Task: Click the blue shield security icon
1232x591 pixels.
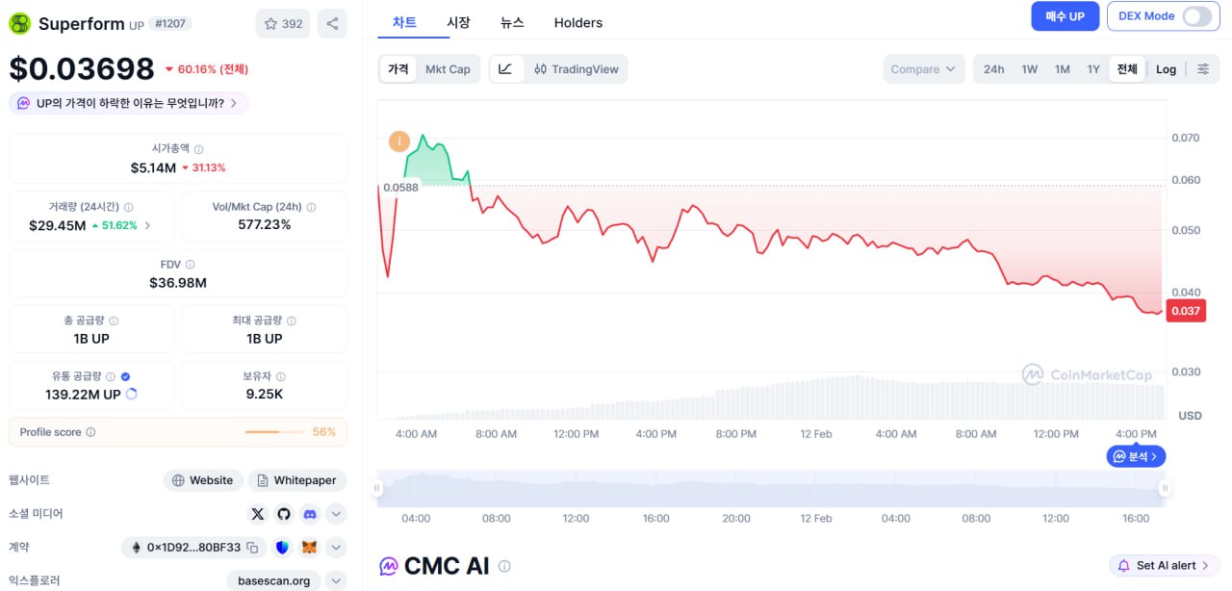Action: pos(282,548)
